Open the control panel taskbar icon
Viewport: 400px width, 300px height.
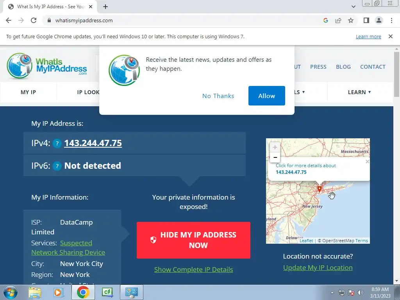coord(132,292)
